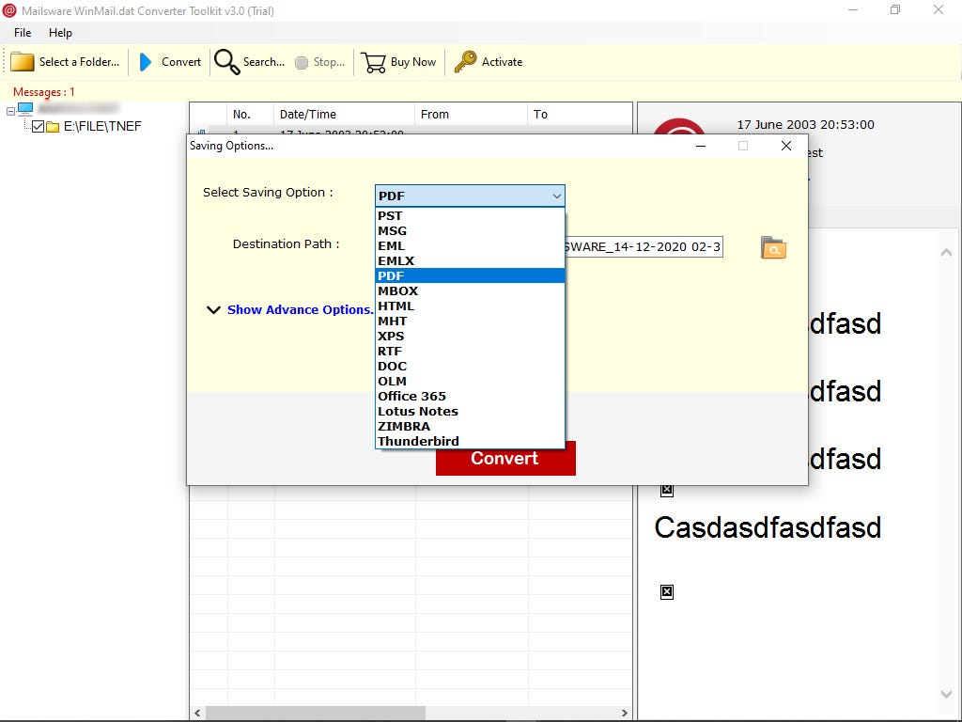Image resolution: width=962 pixels, height=722 pixels.
Task: Click the lower broken image icon in preview
Action: tap(667, 592)
